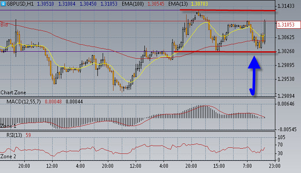The image size is (301, 173).
Task: Click the RSI value 59
Action: (x=28, y=135)
